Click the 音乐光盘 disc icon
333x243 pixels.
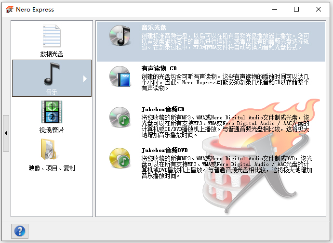[x=120, y=36]
